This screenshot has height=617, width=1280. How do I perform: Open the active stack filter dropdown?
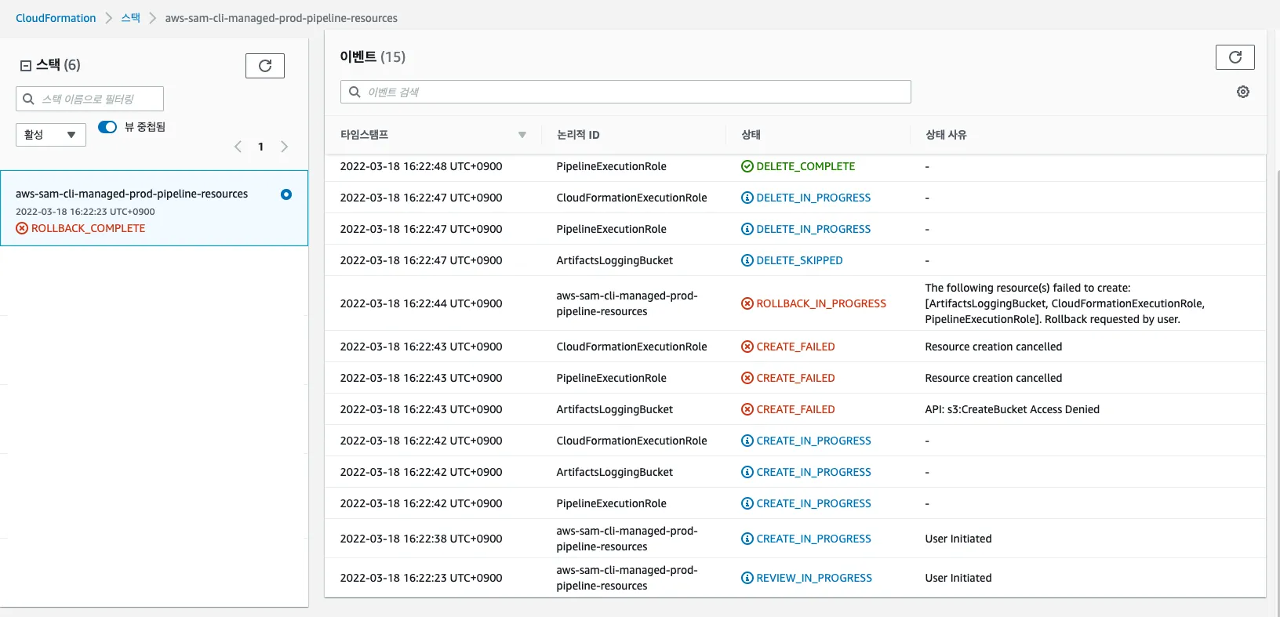[50, 135]
